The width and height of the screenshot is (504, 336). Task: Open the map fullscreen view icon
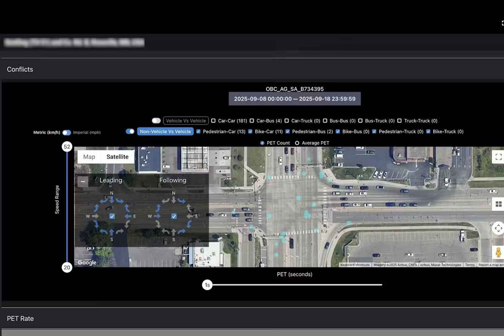[x=499, y=157]
